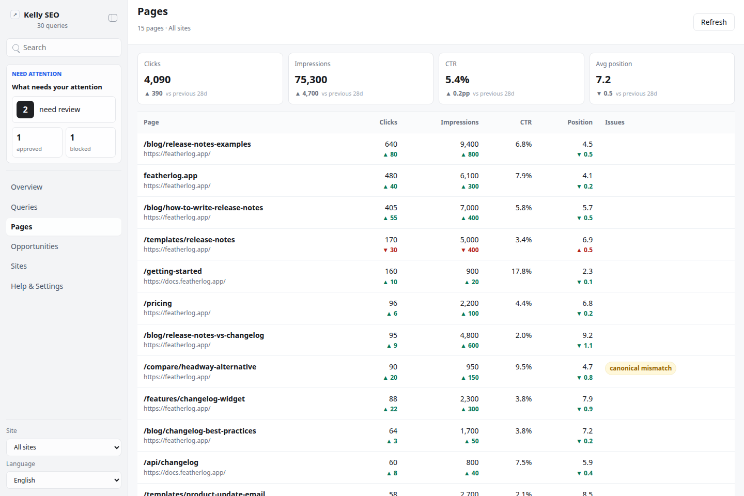Sort by Impressions column header
Screen dimensions: 744x496
click(x=459, y=122)
